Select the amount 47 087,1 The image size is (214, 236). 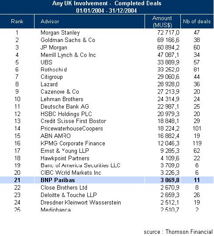click(x=168, y=55)
